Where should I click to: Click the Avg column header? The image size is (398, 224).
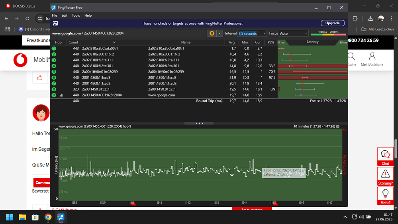pos(231,42)
